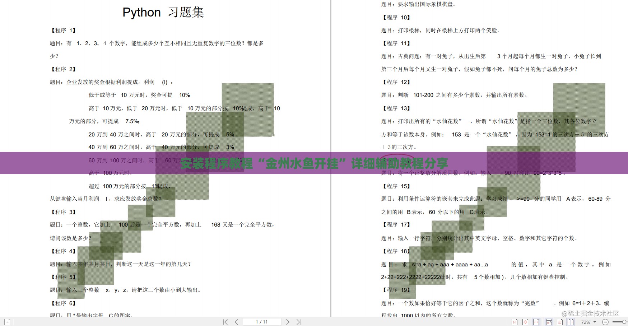This screenshot has width=628, height=326.
Task: Open the 72% zoom dropdown
Action: [x=589, y=322]
